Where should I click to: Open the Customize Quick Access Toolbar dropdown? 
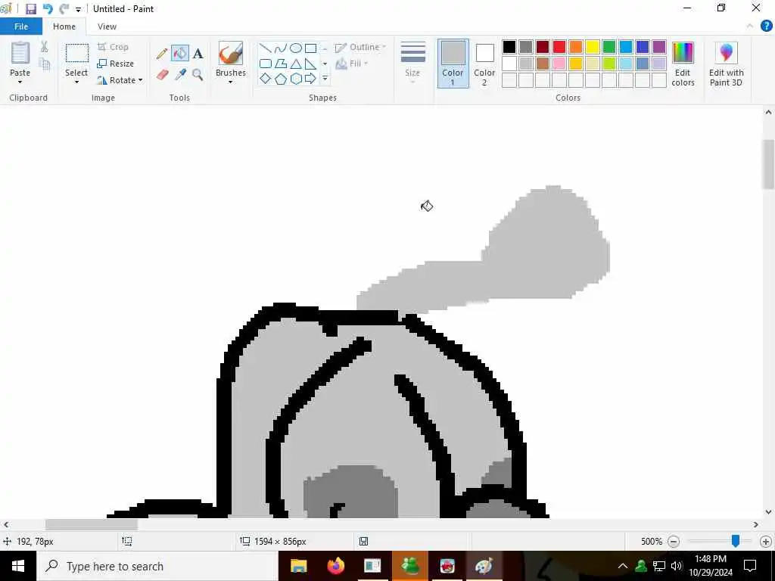[78, 9]
